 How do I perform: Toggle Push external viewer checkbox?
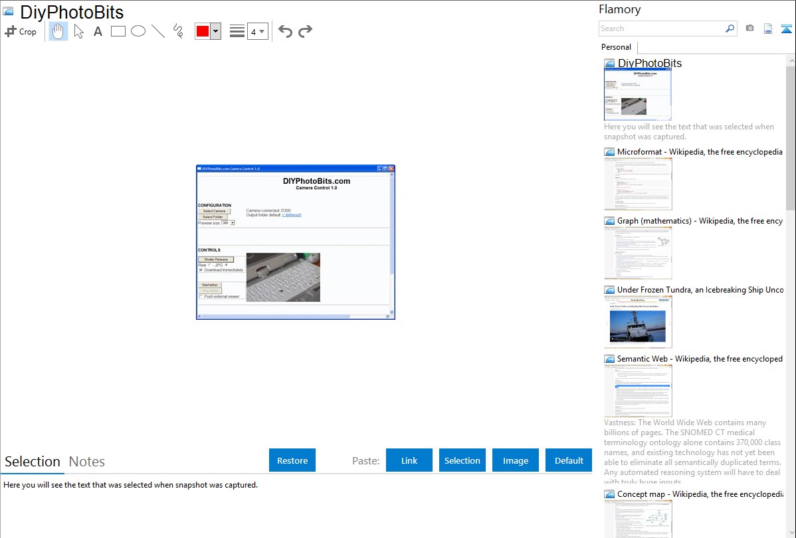(x=201, y=296)
